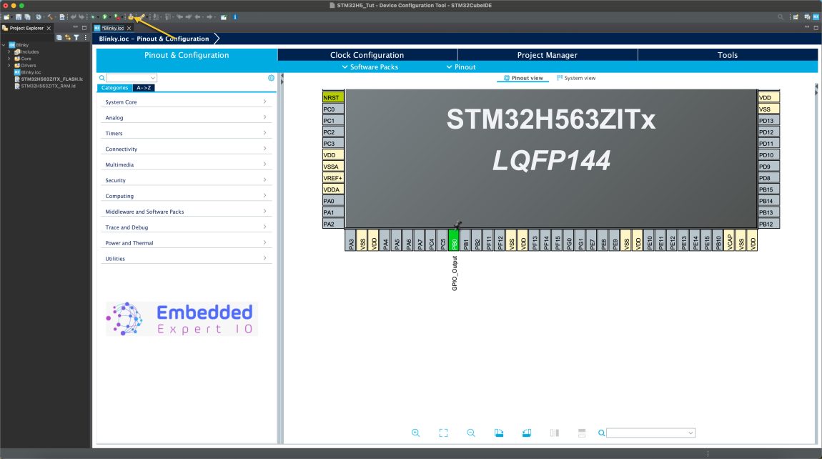Click the green PB0 GPIO_Output pin
This screenshot has height=459, width=822.
pos(456,242)
